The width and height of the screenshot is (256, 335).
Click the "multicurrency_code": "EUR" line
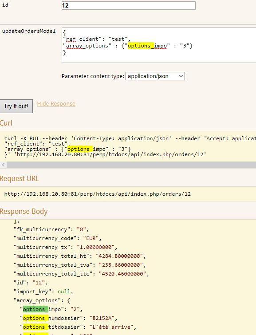point(58,238)
